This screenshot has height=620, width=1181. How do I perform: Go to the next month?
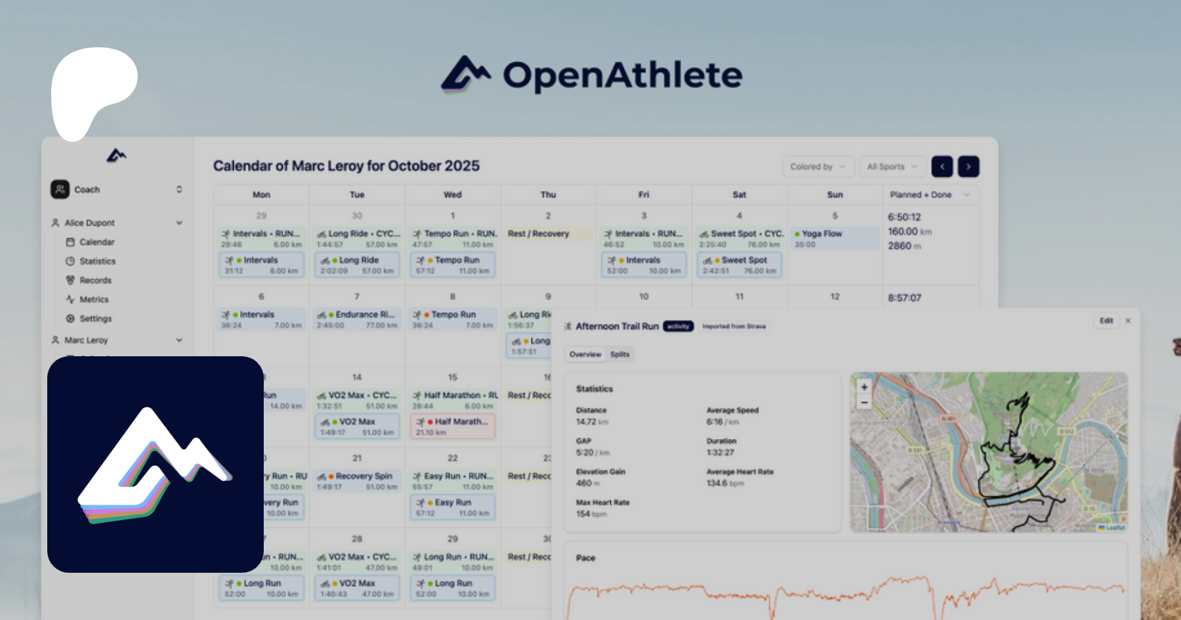pos(968,167)
